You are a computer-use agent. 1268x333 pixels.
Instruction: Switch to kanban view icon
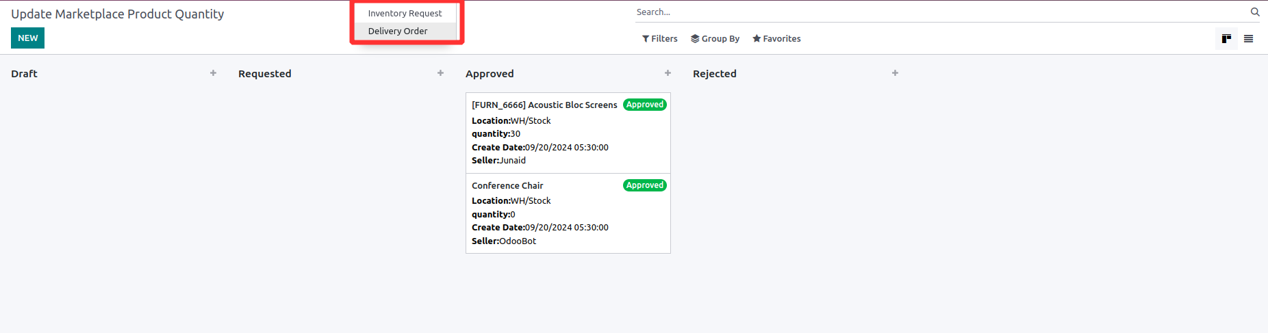1226,39
